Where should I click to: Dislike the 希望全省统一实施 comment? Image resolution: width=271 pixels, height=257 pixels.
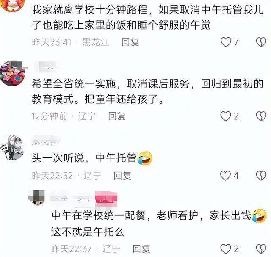(261, 116)
